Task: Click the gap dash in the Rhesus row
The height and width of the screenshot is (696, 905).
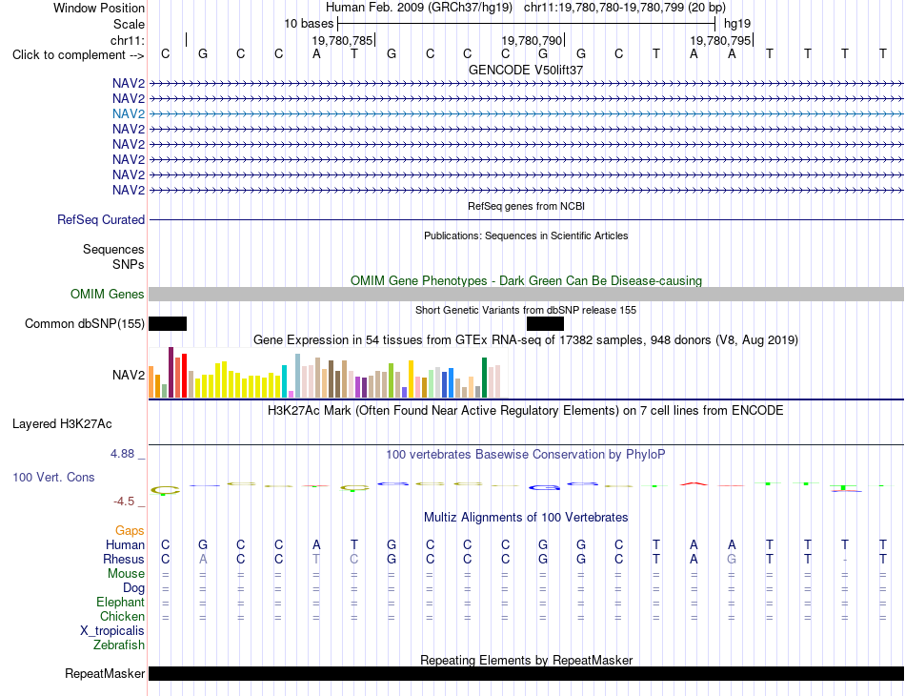Action: coord(845,560)
